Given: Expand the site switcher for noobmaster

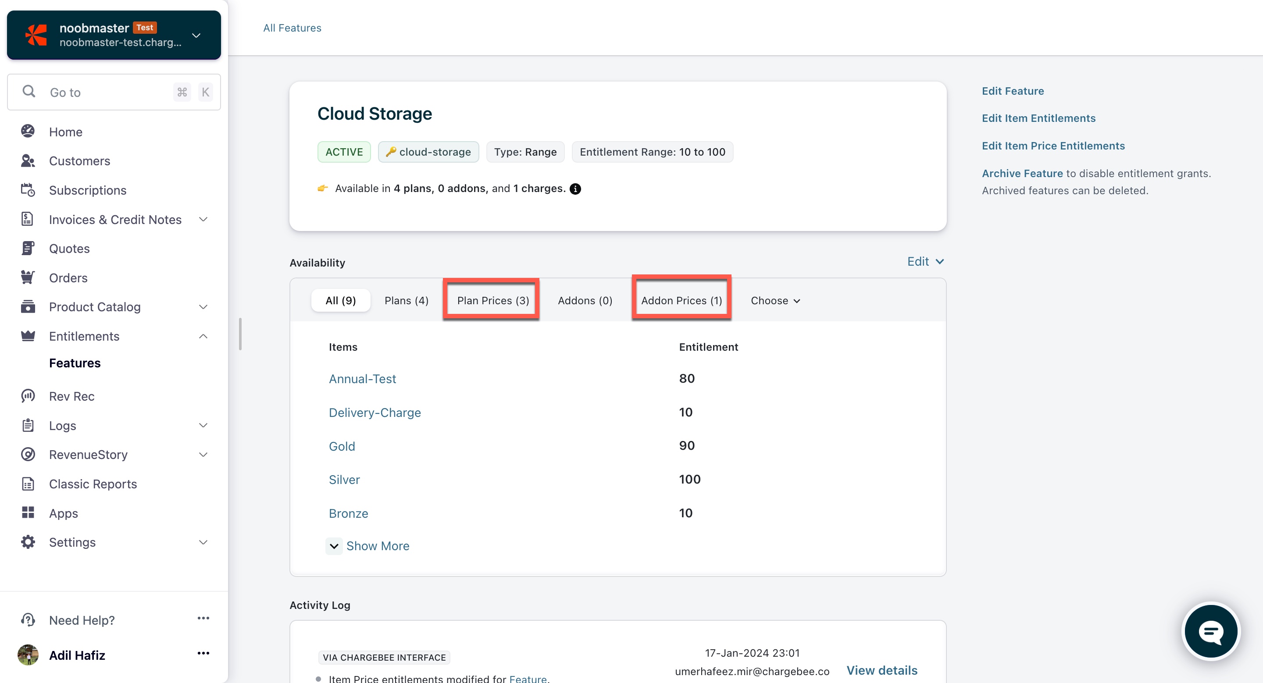Looking at the screenshot, I should [196, 35].
